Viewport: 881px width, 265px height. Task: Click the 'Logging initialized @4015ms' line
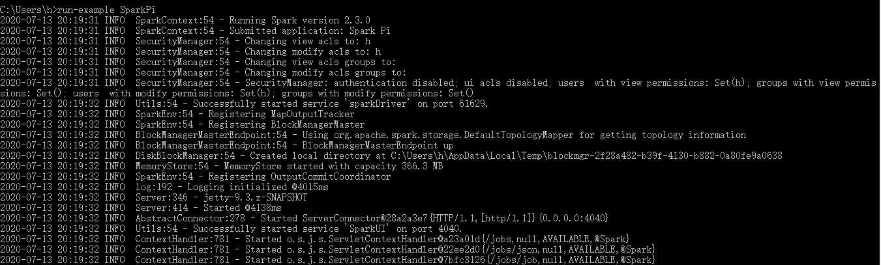pyautogui.click(x=164, y=187)
